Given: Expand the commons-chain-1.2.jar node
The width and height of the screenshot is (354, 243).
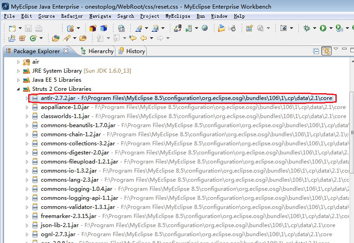Looking at the screenshot, I should [27, 135].
